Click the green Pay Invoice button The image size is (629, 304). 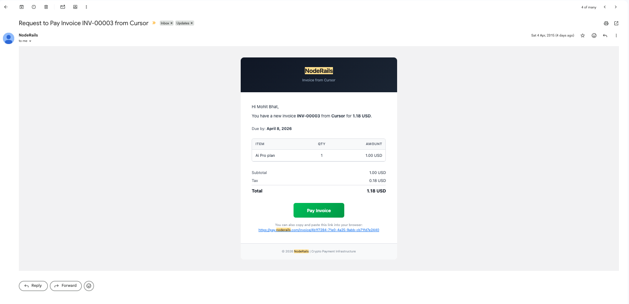coord(318,210)
